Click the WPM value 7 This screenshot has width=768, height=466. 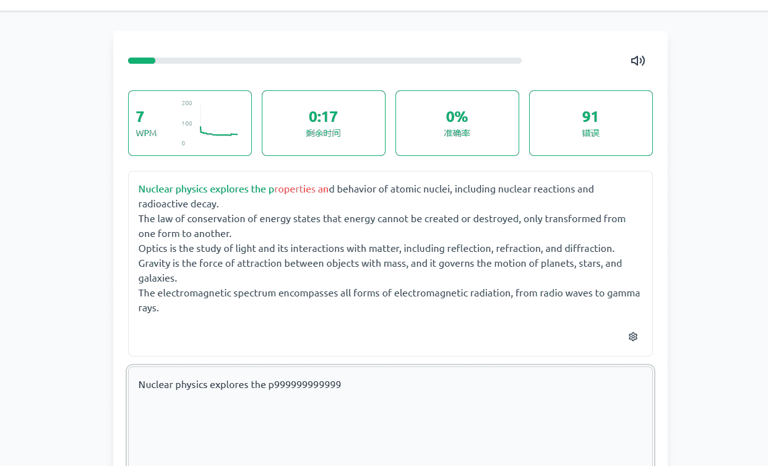140,117
